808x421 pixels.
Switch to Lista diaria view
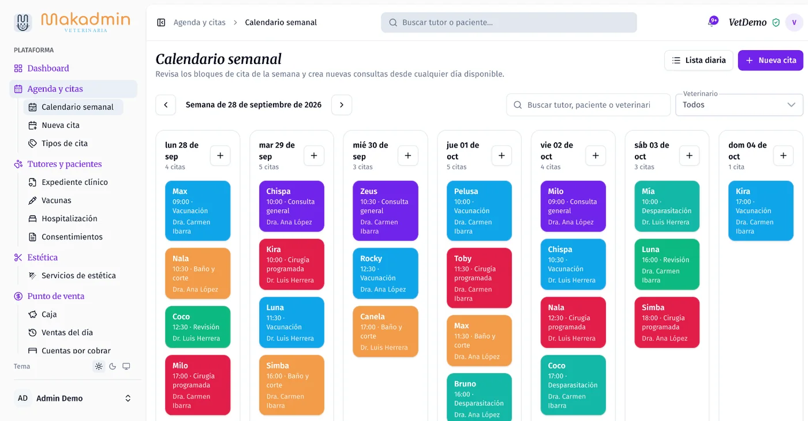pos(699,60)
